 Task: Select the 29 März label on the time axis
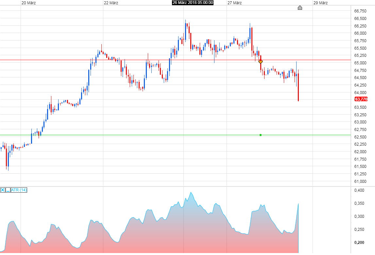click(321, 3)
